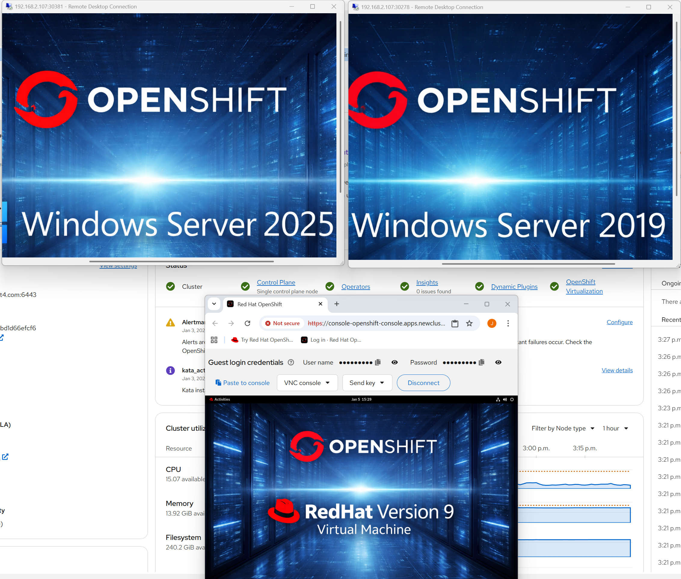This screenshot has height=579, width=681.
Task: Click the volume icon in VM top bar
Action: coord(505,399)
